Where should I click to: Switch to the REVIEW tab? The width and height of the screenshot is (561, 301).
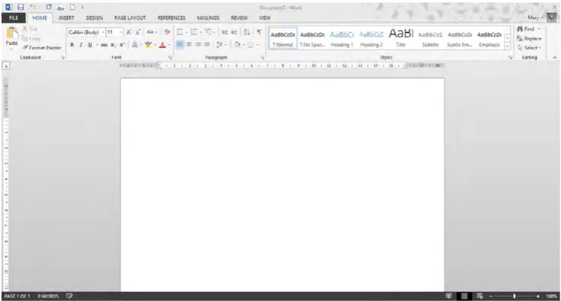click(x=239, y=17)
